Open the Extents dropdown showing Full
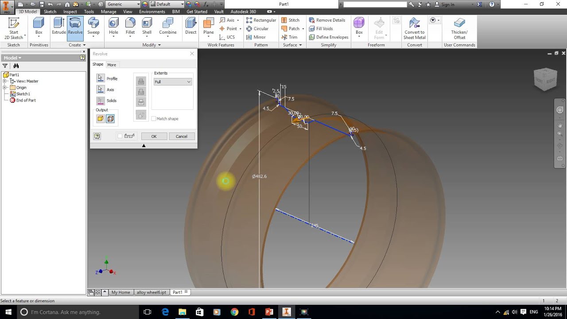567x319 pixels. tap(173, 82)
